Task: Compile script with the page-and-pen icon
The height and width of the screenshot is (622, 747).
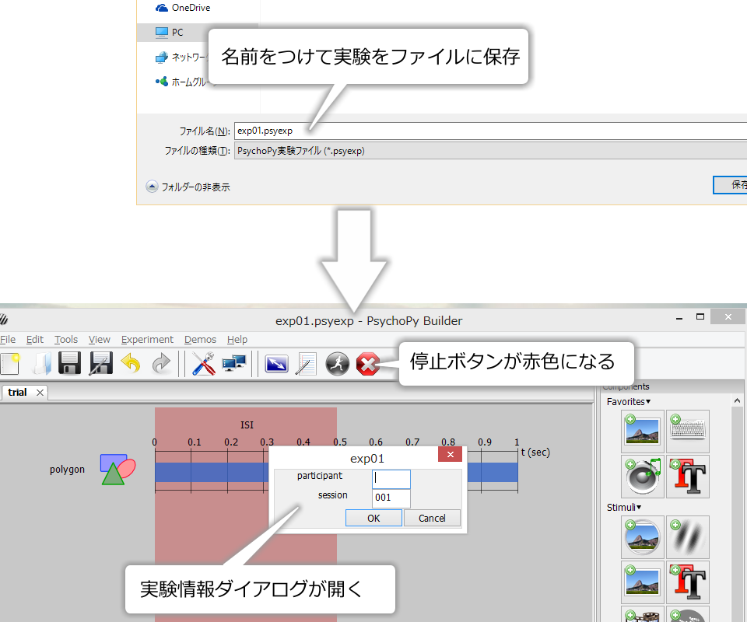Action: click(x=306, y=364)
